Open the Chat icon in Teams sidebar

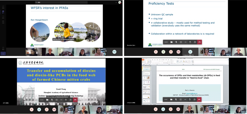[x=3, y=12]
